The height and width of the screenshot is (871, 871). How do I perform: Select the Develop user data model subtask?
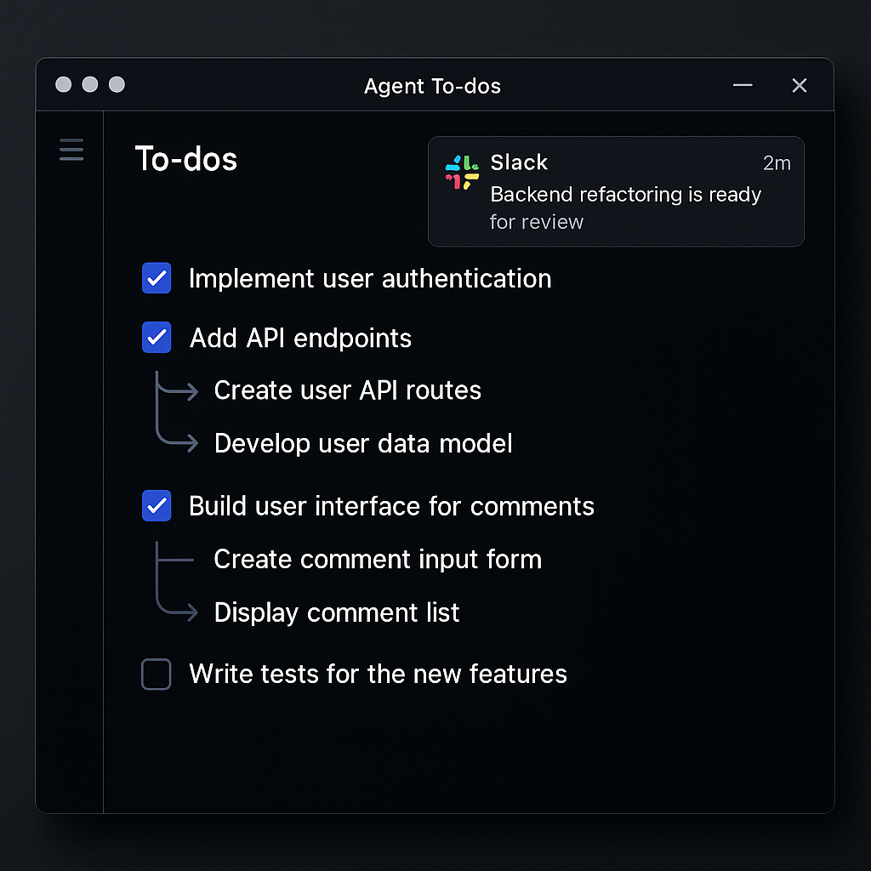[363, 443]
